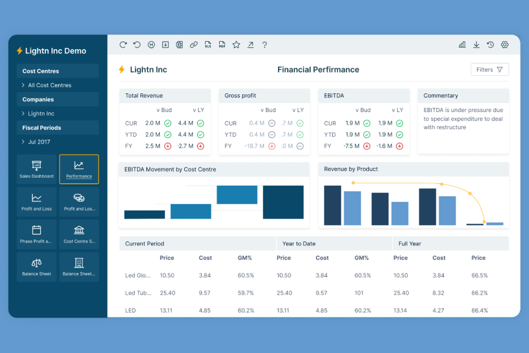
Task: Open the Cost Centre Summary dashboard
Action: pyautogui.click(x=79, y=234)
